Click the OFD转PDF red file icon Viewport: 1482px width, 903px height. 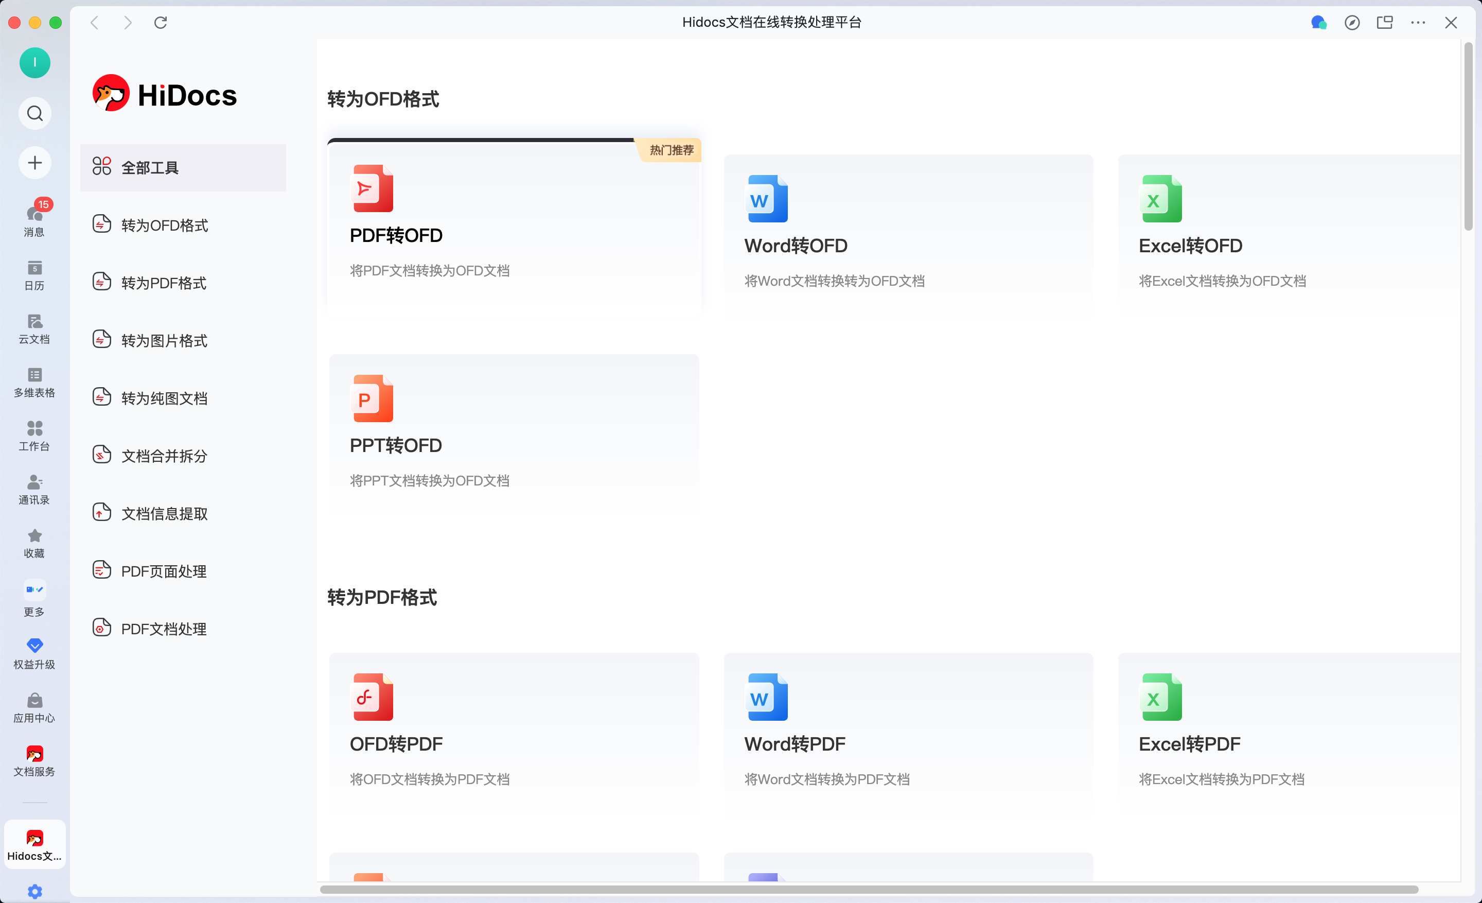coord(373,697)
